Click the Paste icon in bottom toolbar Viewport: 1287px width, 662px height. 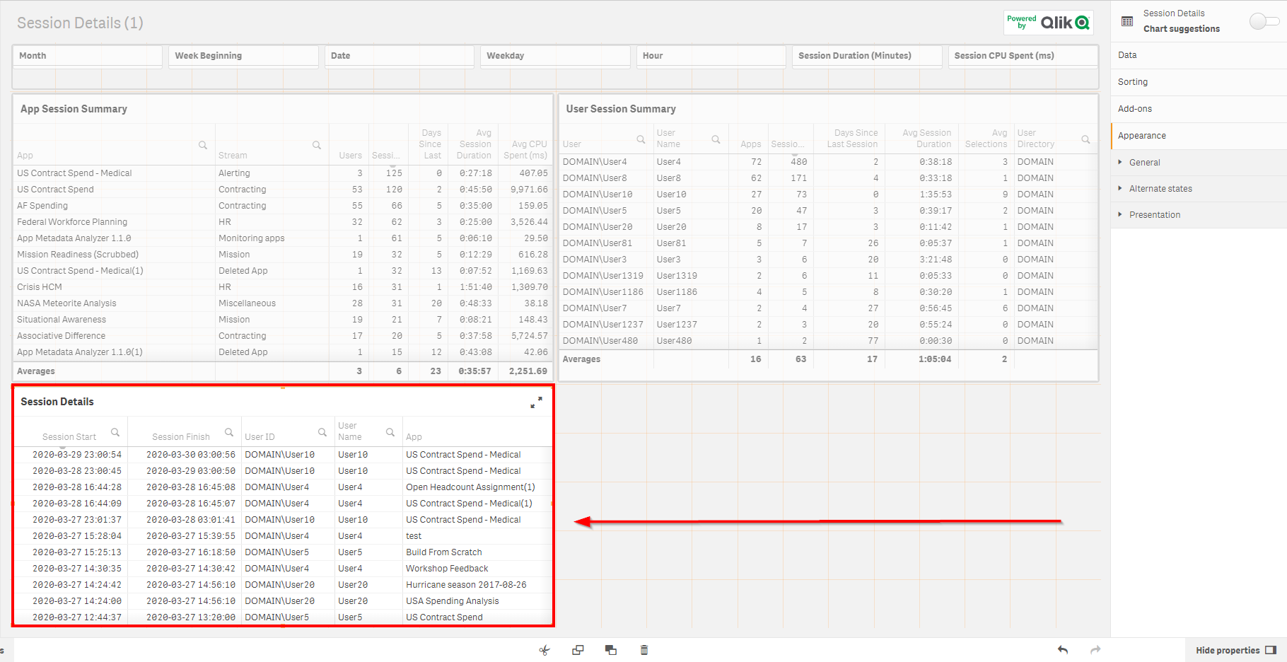(x=611, y=650)
